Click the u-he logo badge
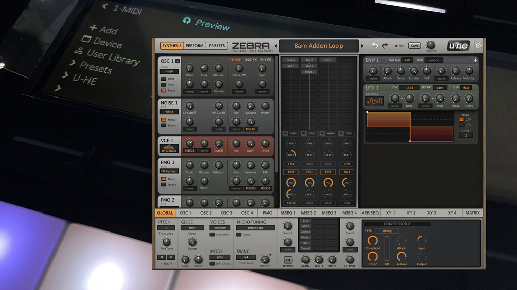This screenshot has height=290, width=517. click(458, 45)
